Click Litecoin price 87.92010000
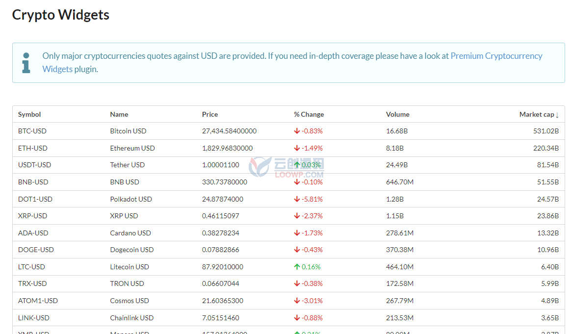The width and height of the screenshot is (573, 334). [223, 267]
